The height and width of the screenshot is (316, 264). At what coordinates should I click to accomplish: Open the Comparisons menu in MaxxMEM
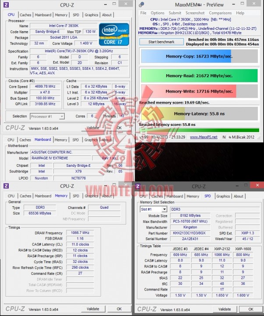pyautogui.click(x=220, y=13)
